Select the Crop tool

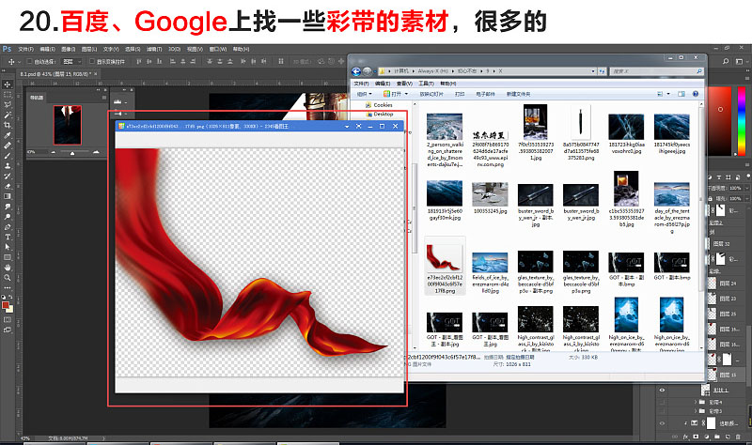click(8, 125)
